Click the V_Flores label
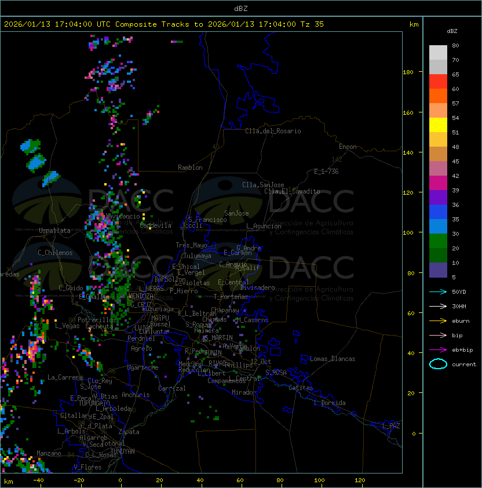The image size is (482, 488). pos(87,467)
